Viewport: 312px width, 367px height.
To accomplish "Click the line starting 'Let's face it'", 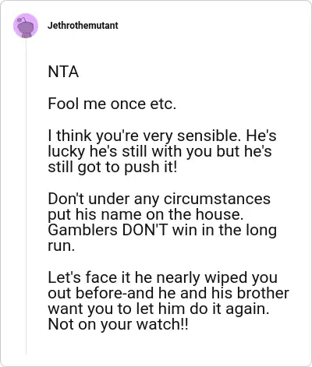I will click(162, 277).
